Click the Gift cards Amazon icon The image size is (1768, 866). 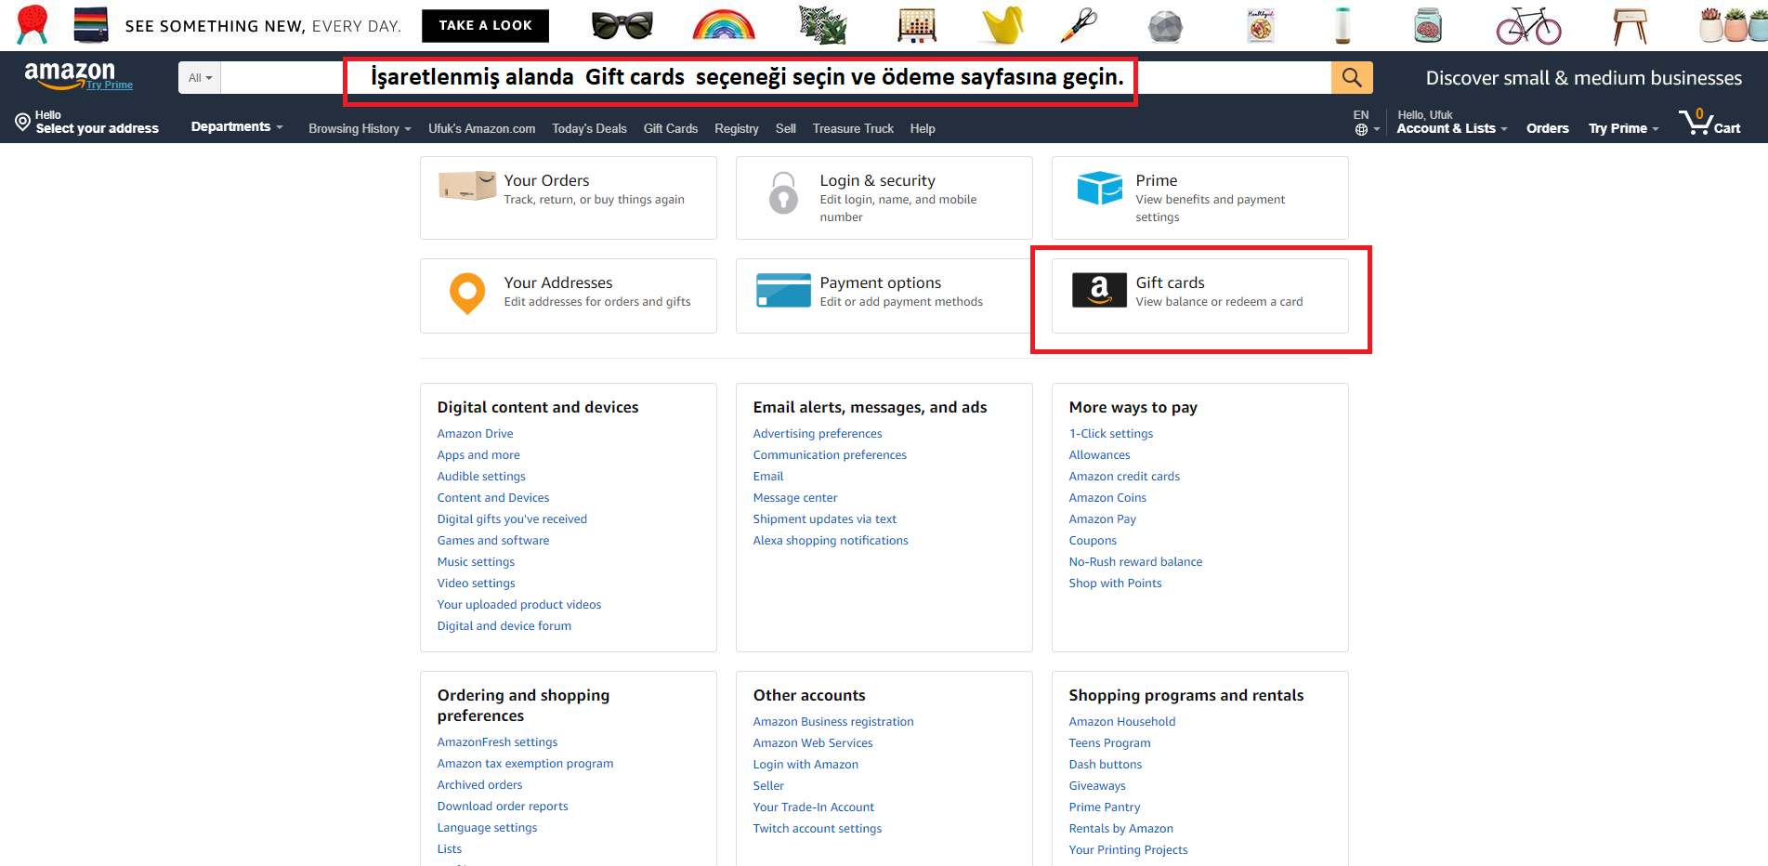(1099, 290)
